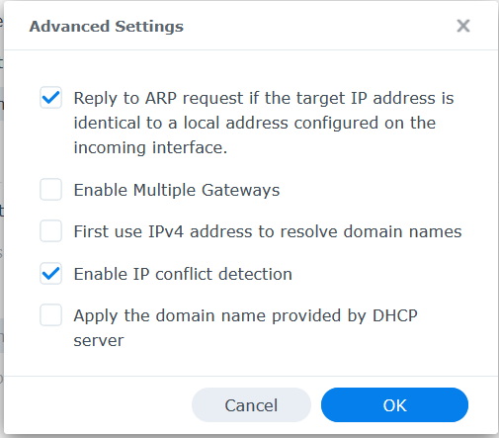Click the word server in the DHCP option
499x438 pixels.
[x=99, y=341]
